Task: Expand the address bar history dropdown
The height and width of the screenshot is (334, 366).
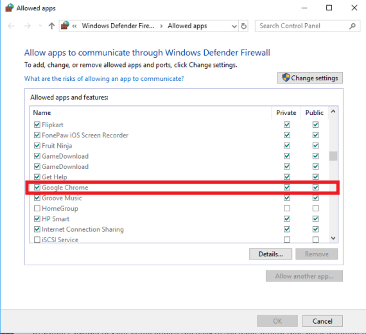Action: click(x=234, y=26)
